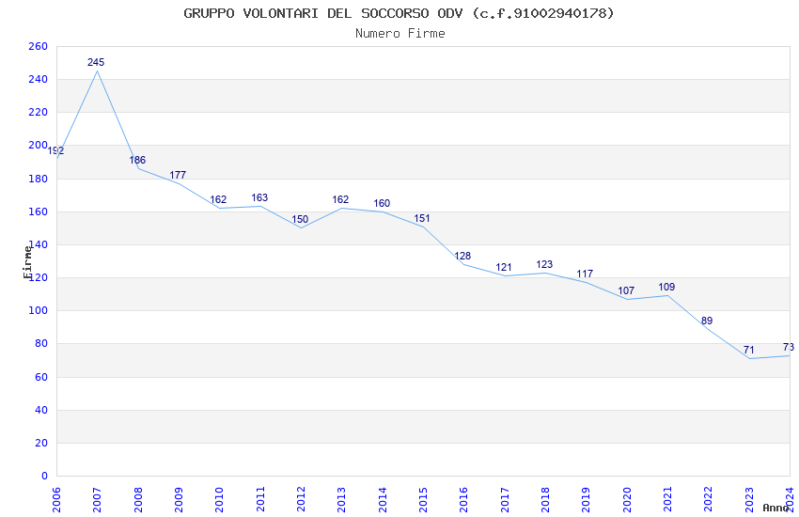Click the x-axis year 2019
The height and width of the screenshot is (517, 799).
[587, 500]
